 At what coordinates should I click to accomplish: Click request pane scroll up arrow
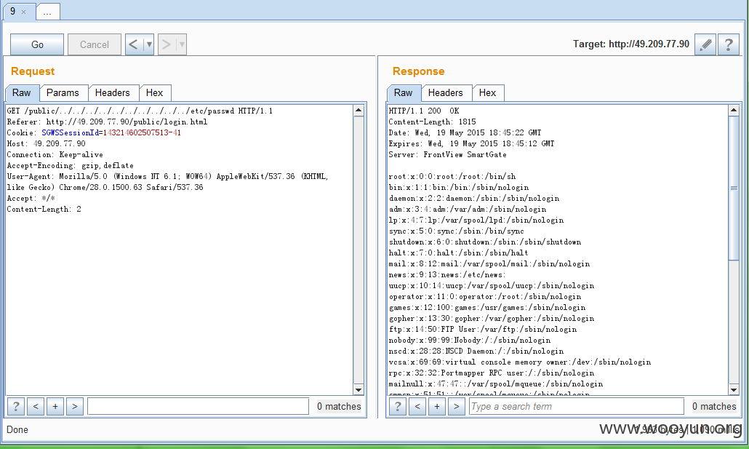coord(359,111)
